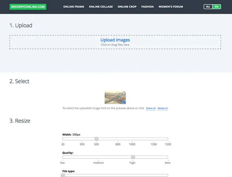The image size is (232, 177).
Task: Click the Upload images link
Action: pyautogui.click(x=115, y=40)
